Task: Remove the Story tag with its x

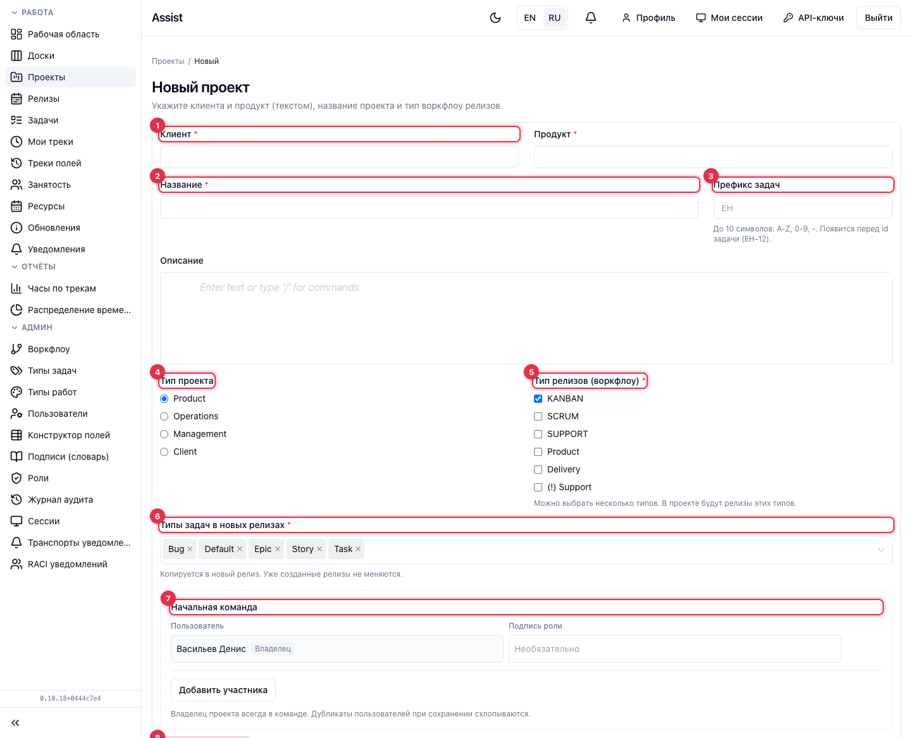Action: (x=319, y=549)
